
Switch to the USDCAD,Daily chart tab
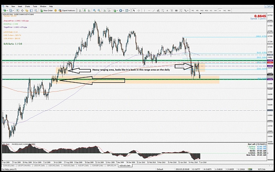click(x=54, y=165)
